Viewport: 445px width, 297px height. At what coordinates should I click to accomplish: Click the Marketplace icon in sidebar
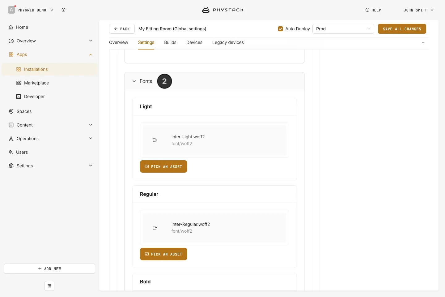pos(19,83)
